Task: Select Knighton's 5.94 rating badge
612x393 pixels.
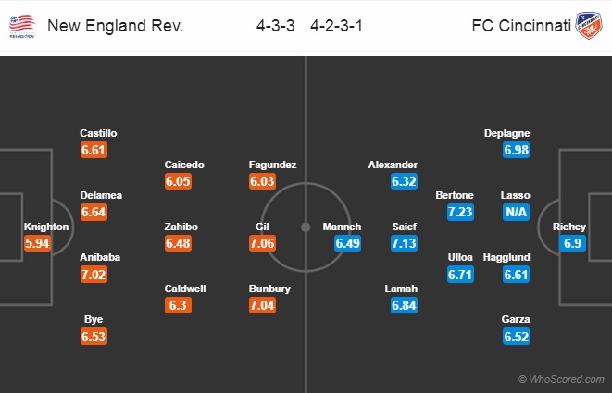Action: pyautogui.click(x=37, y=243)
